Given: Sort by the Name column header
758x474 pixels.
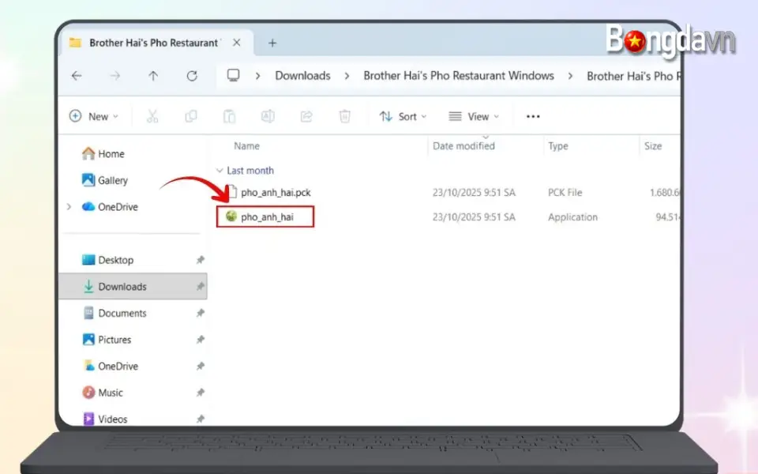Looking at the screenshot, I should [x=246, y=146].
